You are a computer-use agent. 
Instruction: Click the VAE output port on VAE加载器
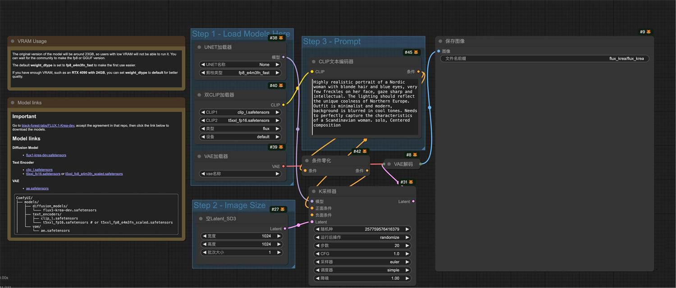(x=283, y=166)
